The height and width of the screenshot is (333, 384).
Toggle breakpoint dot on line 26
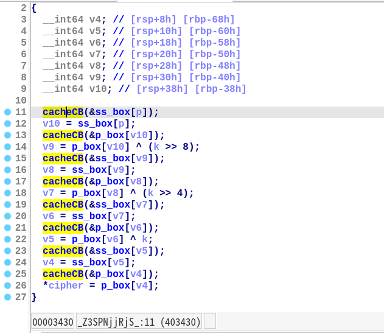click(x=7, y=286)
